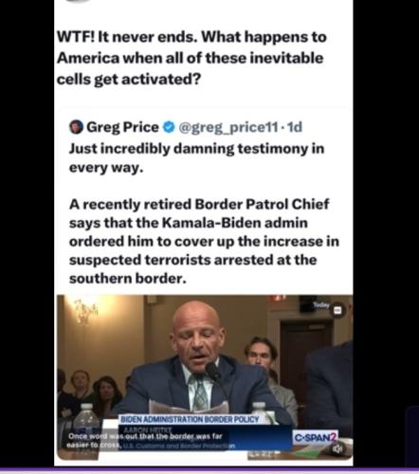Click the Aaron Heitke name chyron

148,429
